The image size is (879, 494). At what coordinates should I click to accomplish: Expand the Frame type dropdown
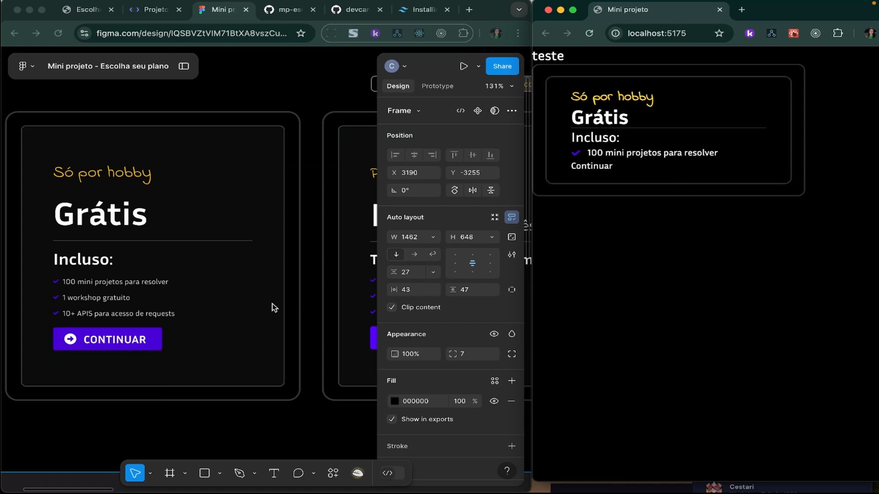418,111
